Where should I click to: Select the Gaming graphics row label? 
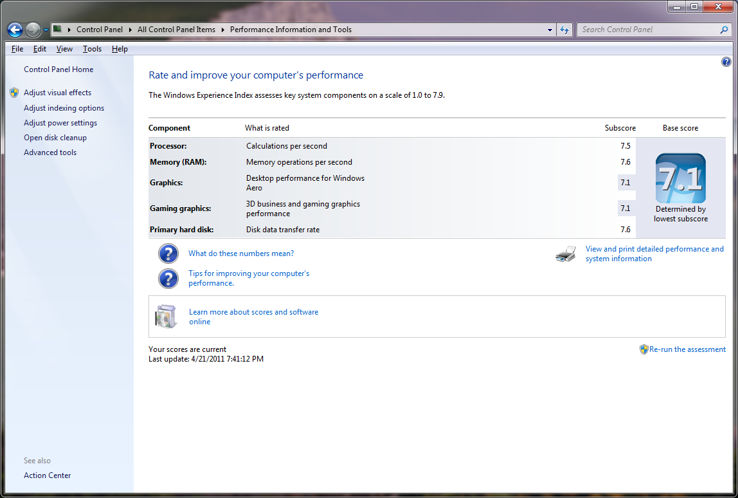180,208
